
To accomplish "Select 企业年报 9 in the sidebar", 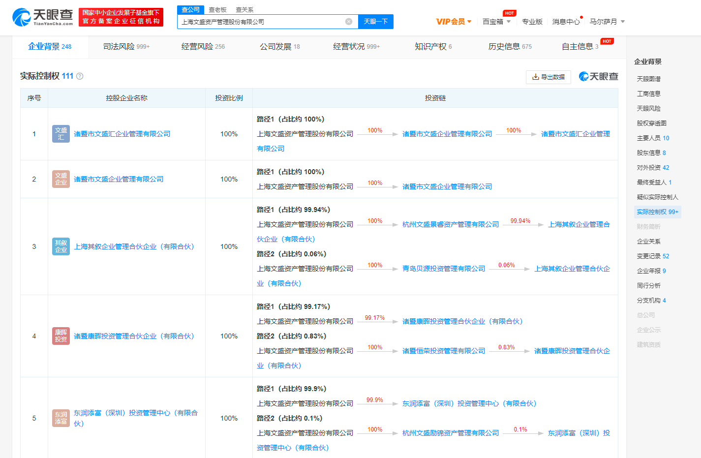I will [651, 271].
